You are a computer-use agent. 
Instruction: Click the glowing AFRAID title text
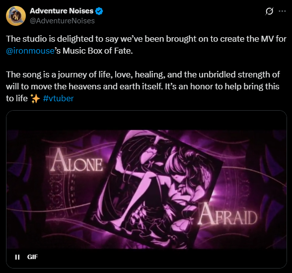227,215
